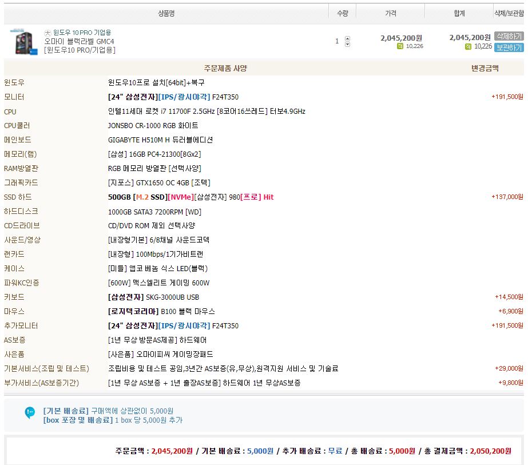Click the 가격 column header
Viewport: 528px width, 465px height.
391,14
